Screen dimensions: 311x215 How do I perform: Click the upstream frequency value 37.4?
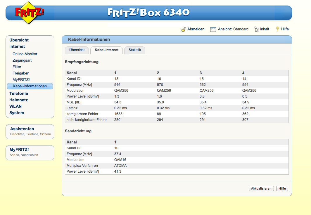[x=118, y=154]
